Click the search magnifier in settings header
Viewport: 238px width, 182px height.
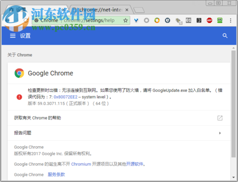click(x=225, y=36)
